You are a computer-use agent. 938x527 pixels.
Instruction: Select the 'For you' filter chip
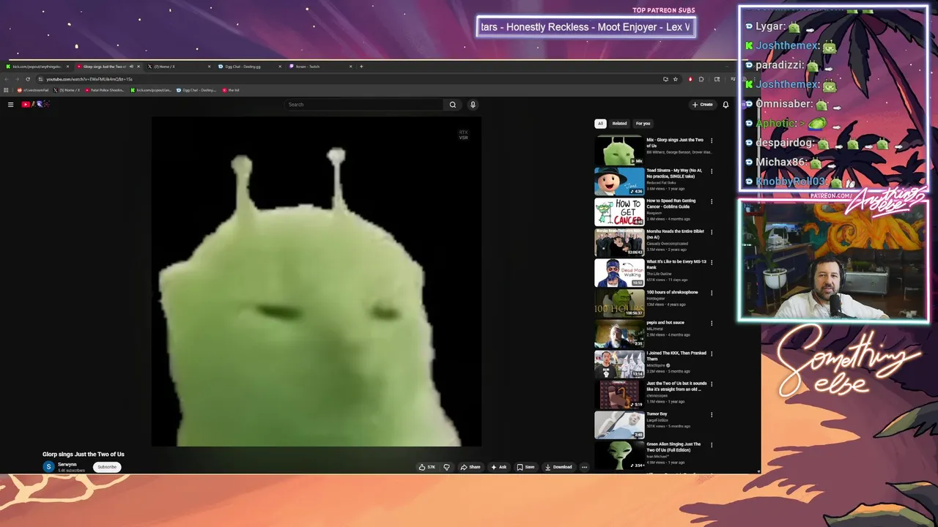point(643,124)
